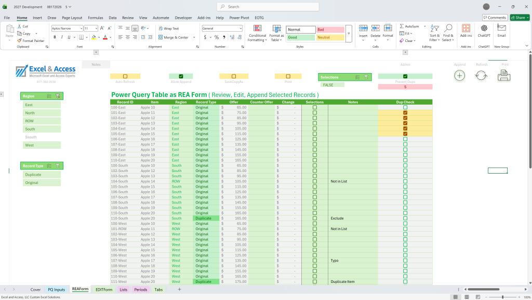
Task: Toggle bold formatting
Action: 55,37
